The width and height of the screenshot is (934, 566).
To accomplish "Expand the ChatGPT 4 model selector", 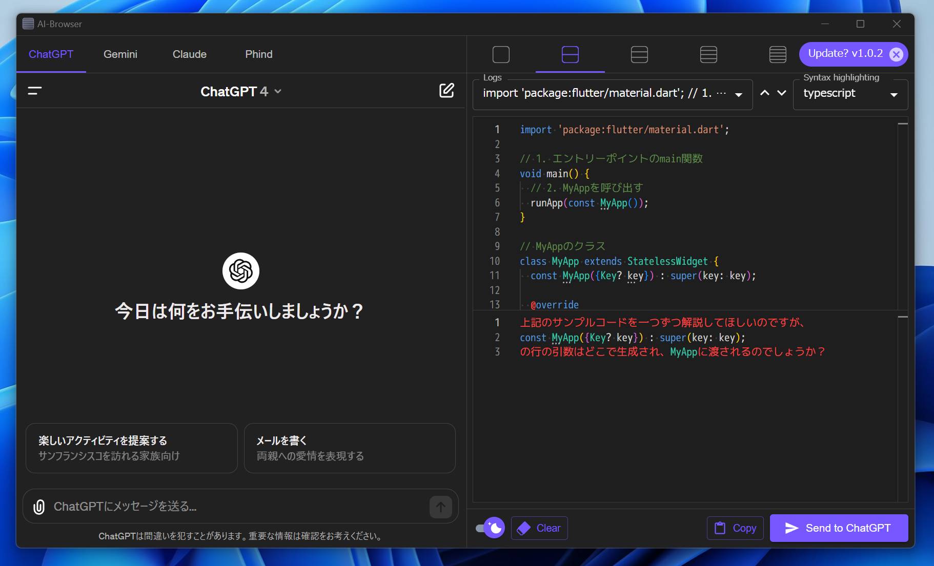I will [241, 91].
